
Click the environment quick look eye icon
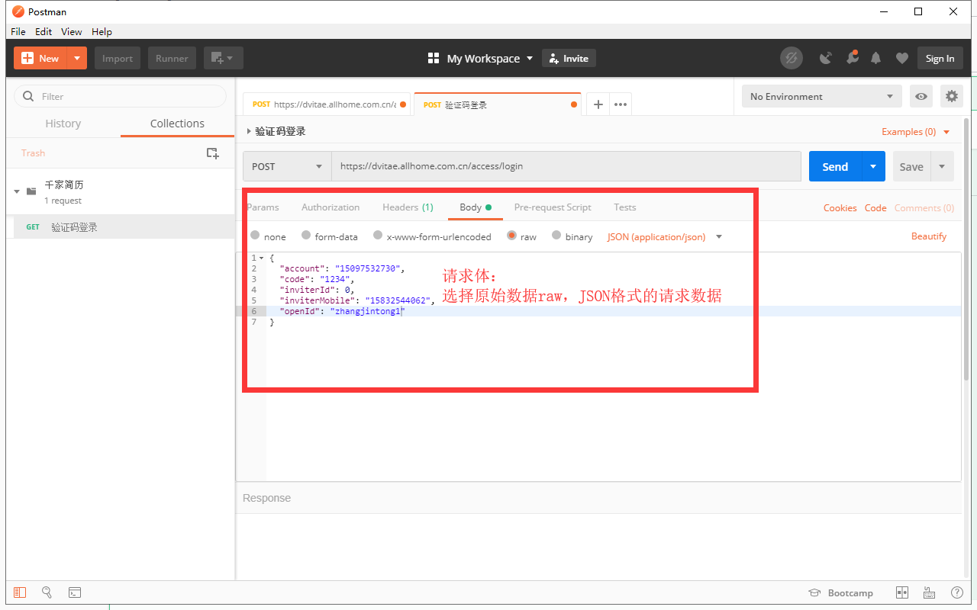click(x=922, y=96)
